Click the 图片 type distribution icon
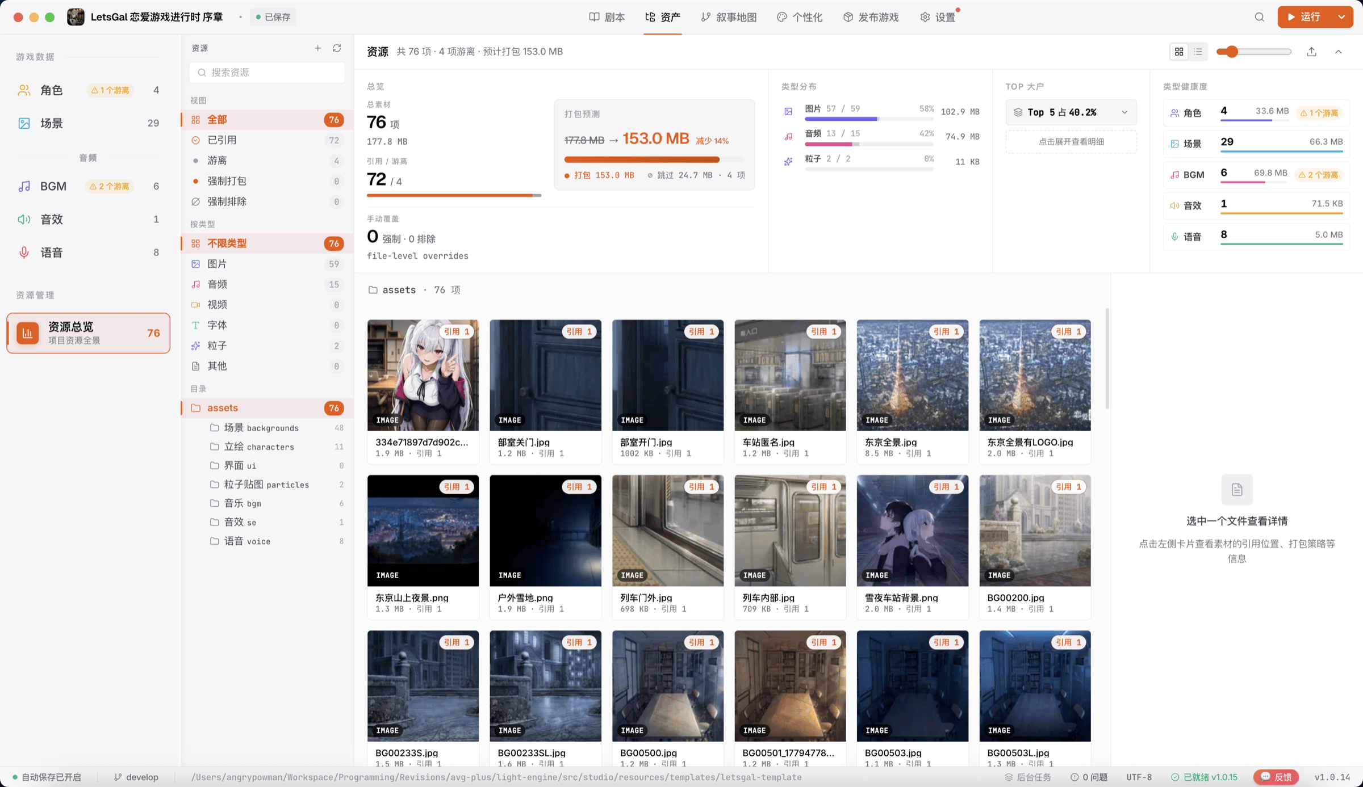This screenshot has height=787, width=1363. click(788, 112)
